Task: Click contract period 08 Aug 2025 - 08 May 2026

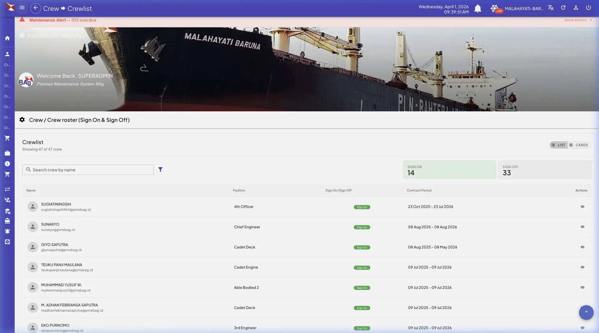Action: point(432,247)
